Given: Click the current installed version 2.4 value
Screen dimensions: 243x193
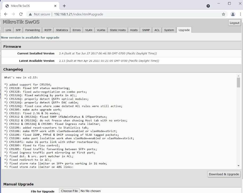Looking at the screenshot, I should pos(108,53).
